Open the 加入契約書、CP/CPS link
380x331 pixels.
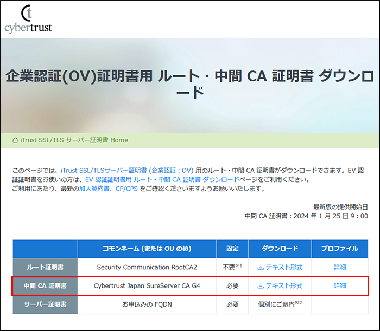[x=109, y=189]
